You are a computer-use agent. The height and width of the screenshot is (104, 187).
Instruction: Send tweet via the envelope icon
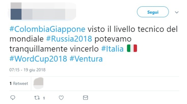[x=86, y=98]
